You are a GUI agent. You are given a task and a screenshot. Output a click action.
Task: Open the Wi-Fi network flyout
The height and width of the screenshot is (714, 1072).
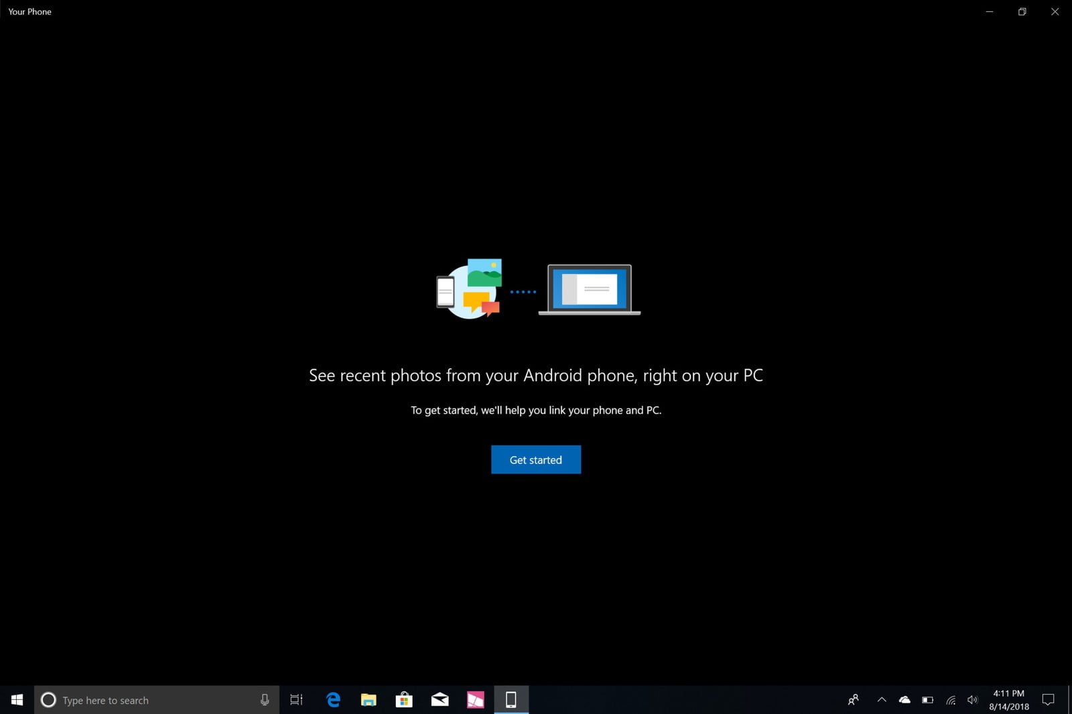pyautogui.click(x=951, y=700)
